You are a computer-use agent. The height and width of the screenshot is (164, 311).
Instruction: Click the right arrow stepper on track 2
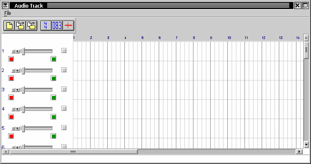18,71
